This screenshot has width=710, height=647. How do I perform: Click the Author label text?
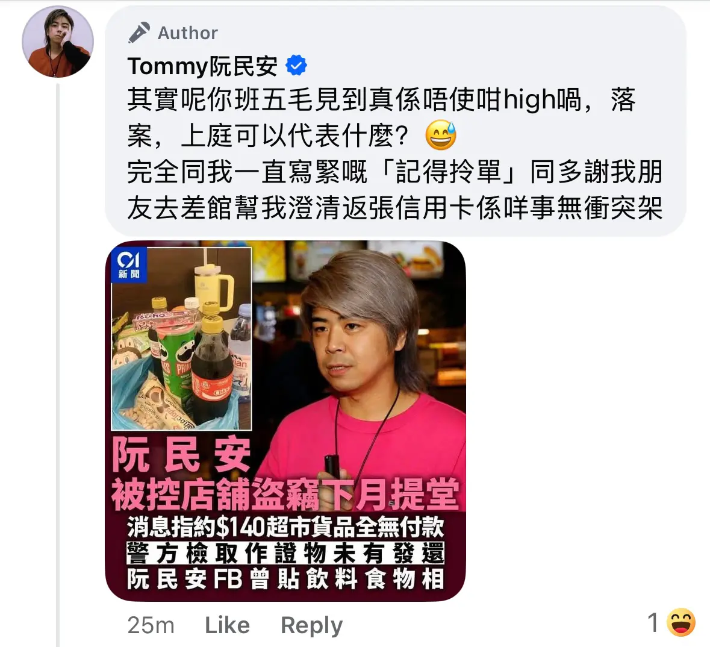187,33
